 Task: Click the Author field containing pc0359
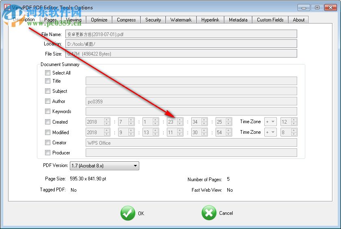click(191, 101)
